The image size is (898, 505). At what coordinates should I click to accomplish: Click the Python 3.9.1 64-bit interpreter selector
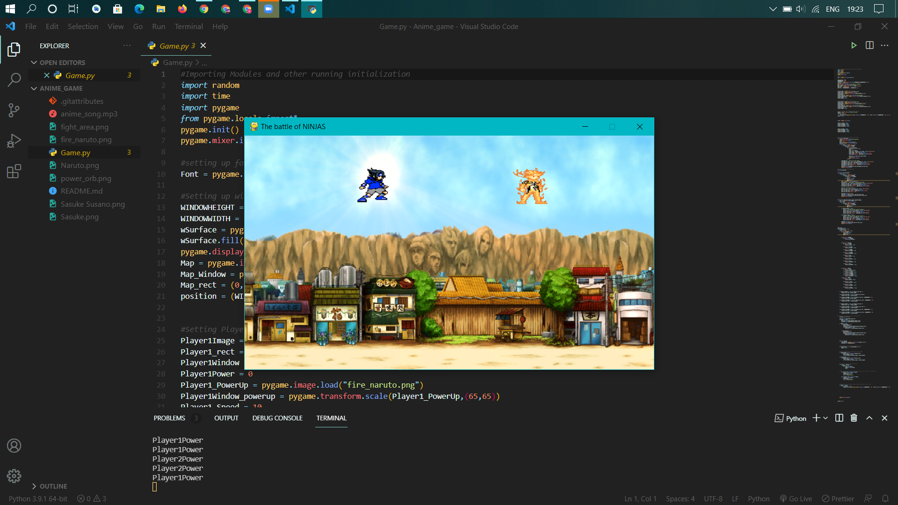coord(38,499)
